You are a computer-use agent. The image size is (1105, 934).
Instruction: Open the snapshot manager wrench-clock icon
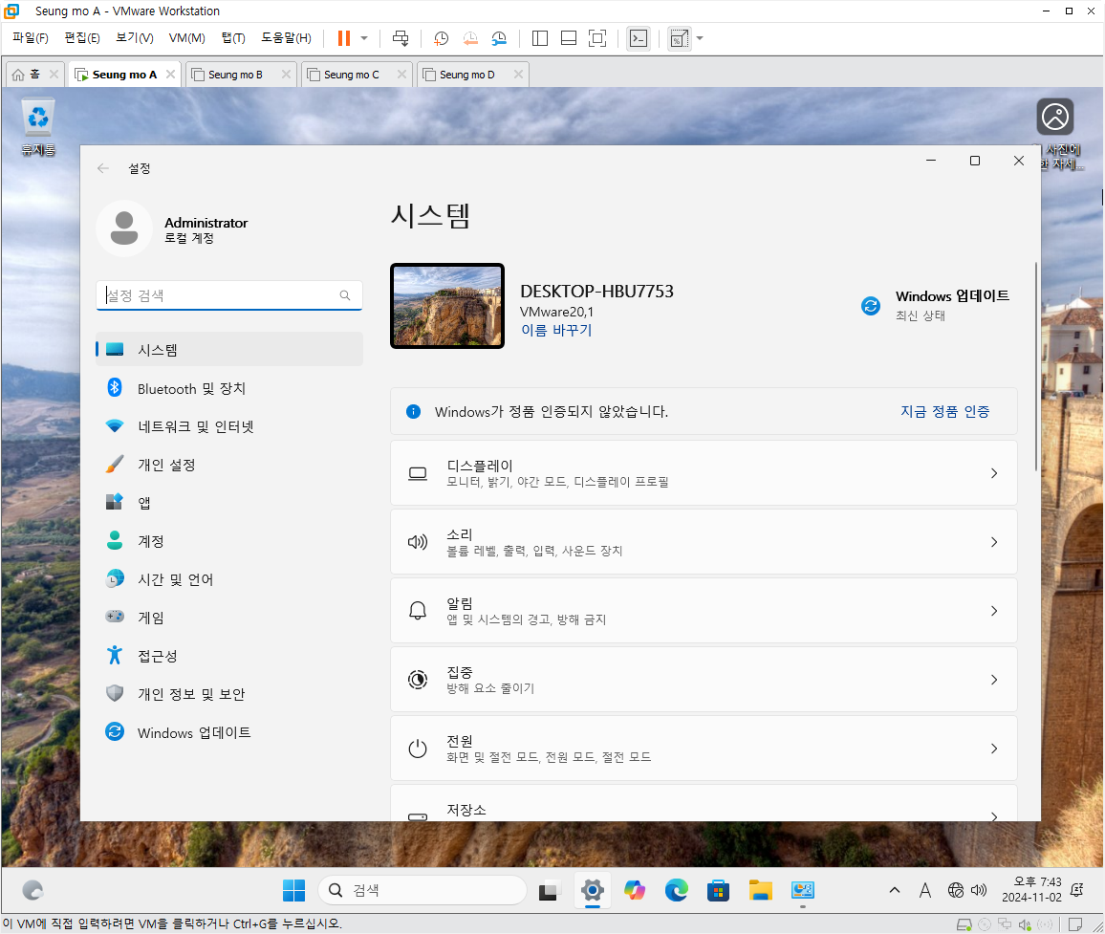pos(499,39)
